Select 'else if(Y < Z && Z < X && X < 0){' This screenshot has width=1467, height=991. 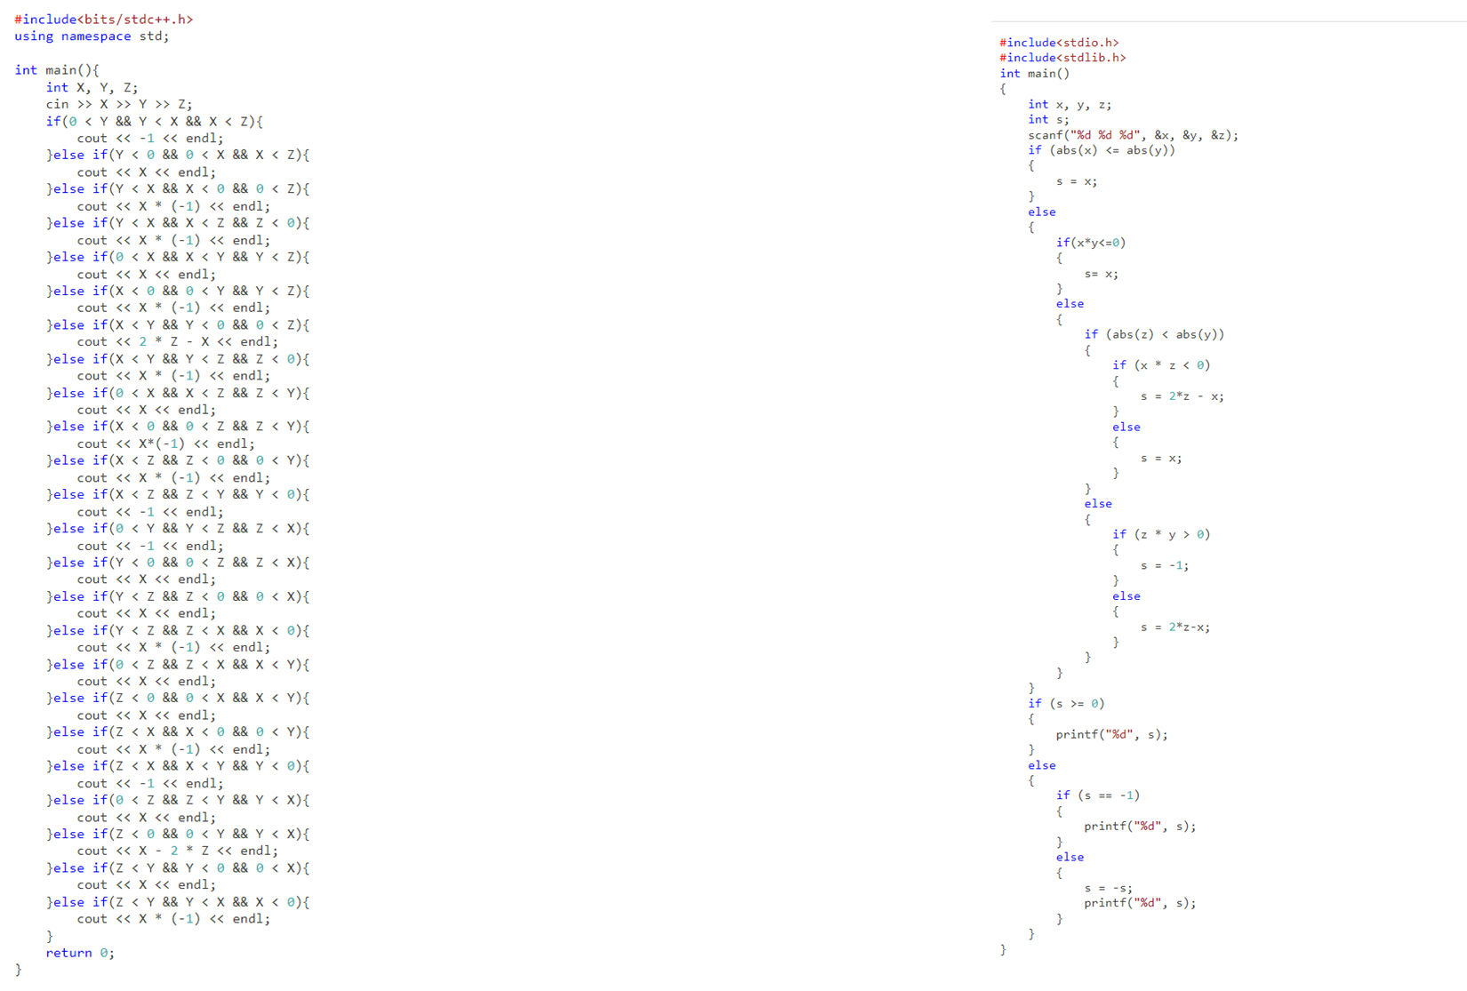pos(181,630)
